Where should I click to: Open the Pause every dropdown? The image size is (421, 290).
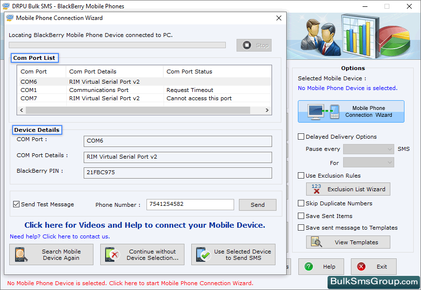(x=368, y=149)
